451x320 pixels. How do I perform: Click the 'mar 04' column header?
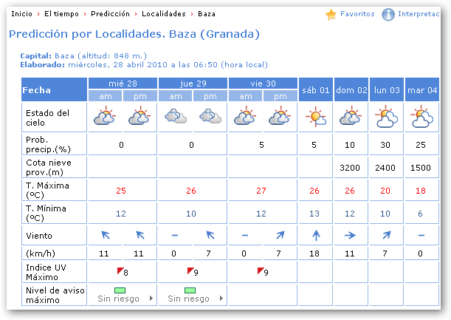tap(421, 89)
